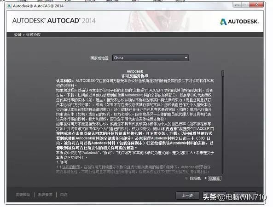Click the Autodesk logo in the header
The width and height of the screenshot is (273, 207).
click(x=239, y=22)
